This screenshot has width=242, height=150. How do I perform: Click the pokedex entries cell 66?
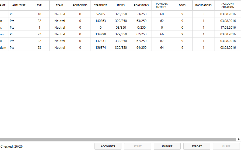[x=162, y=34]
